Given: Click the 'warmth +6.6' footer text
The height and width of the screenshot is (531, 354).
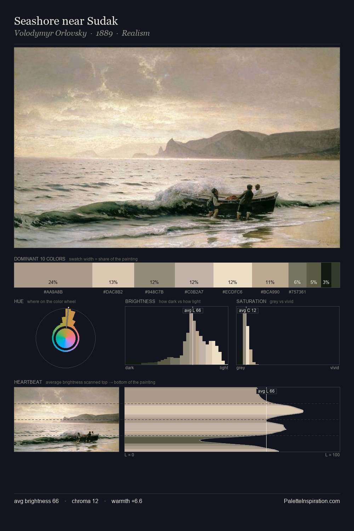Looking at the screenshot, I should (x=127, y=501).
